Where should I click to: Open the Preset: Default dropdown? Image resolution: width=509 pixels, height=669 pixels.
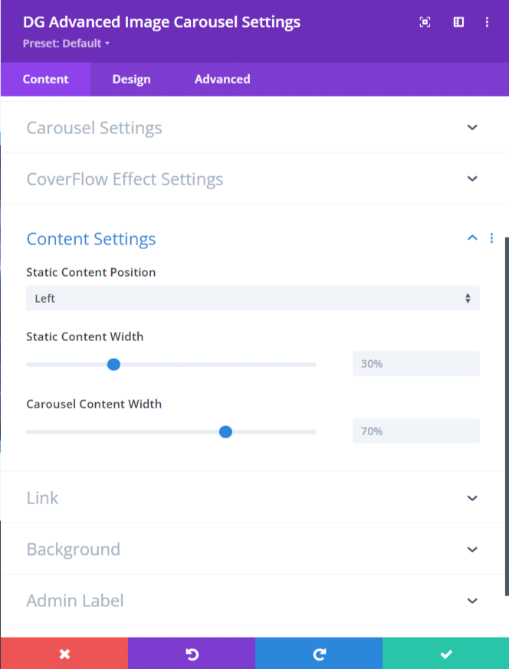click(x=66, y=44)
